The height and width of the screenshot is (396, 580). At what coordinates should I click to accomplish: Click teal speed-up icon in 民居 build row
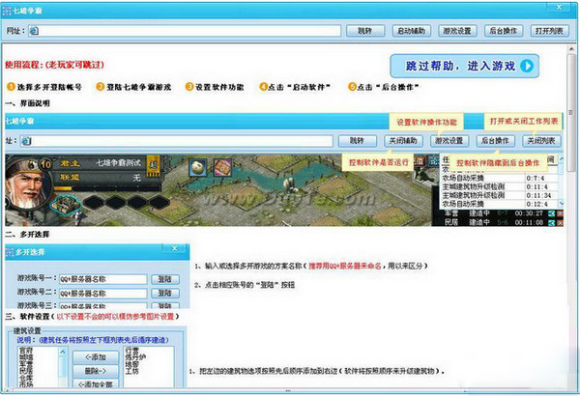coord(552,222)
